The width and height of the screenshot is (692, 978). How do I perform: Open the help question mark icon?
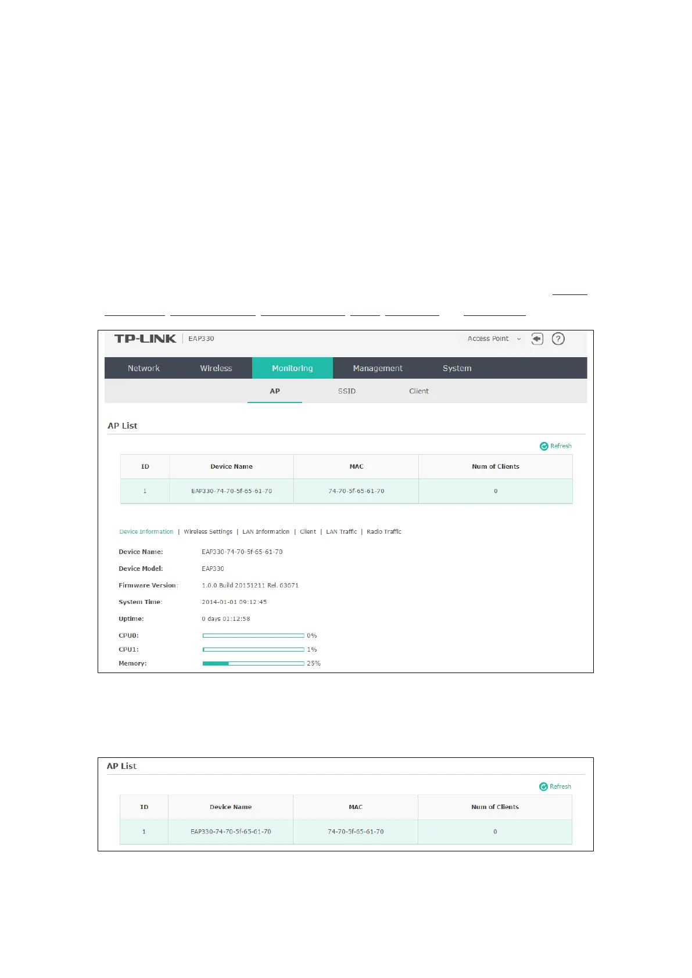coord(558,339)
